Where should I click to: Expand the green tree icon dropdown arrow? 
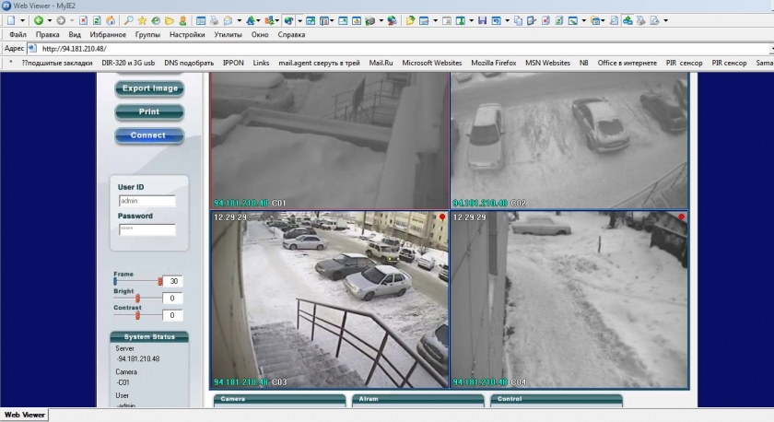258,20
